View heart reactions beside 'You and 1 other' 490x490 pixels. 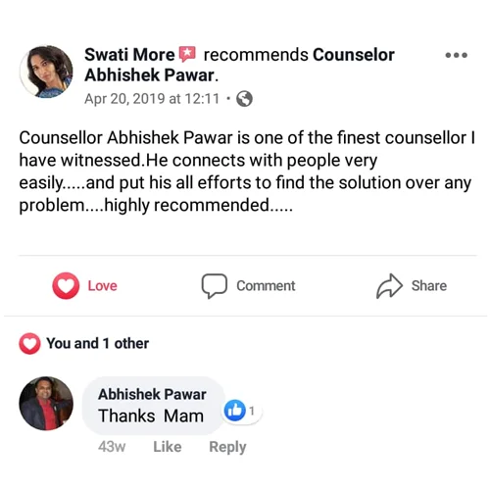[x=29, y=343]
